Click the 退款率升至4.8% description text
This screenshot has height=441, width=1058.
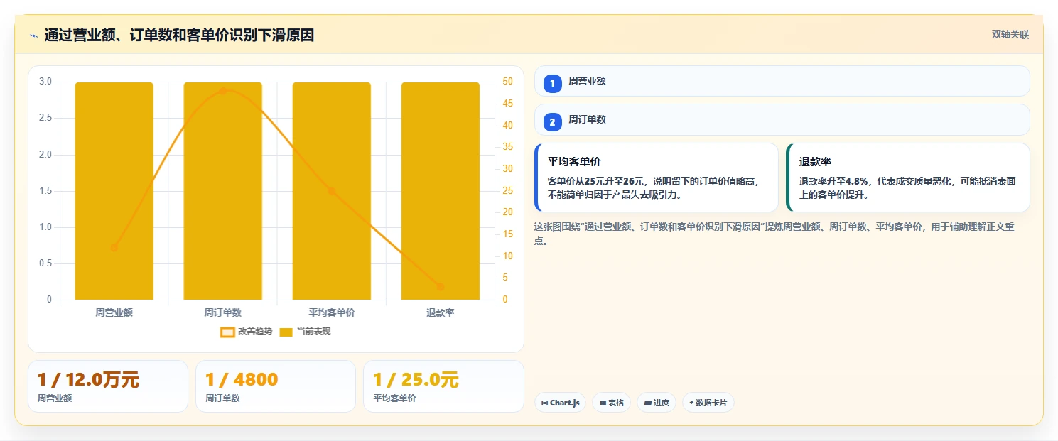[907, 187]
